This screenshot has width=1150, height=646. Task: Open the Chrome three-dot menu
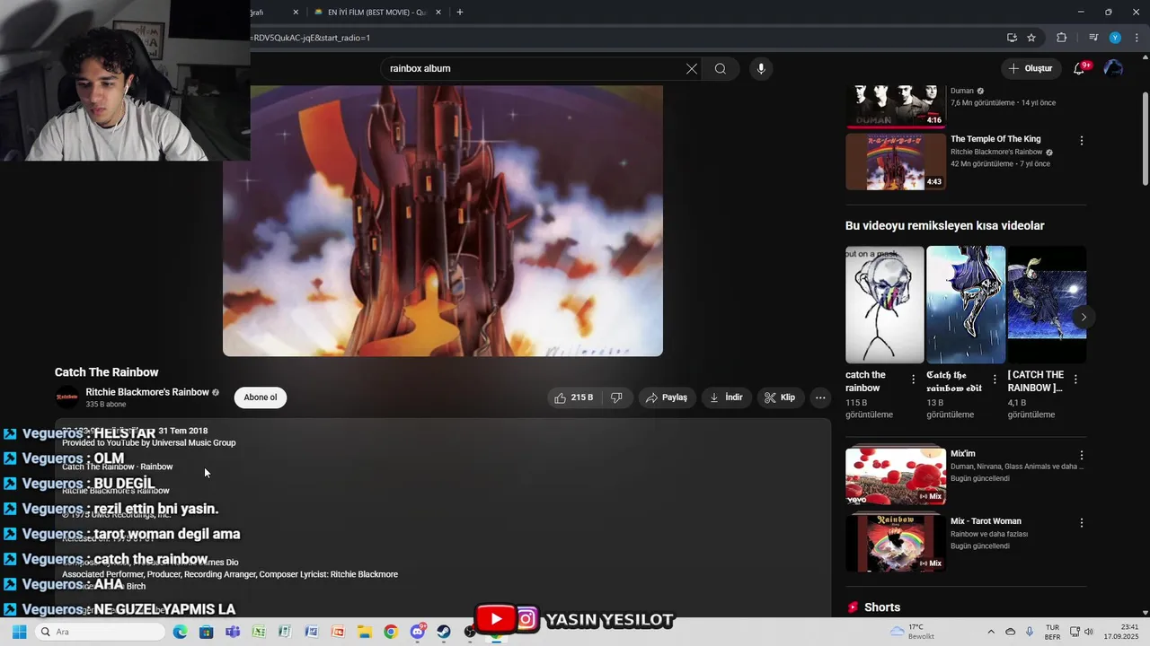pyautogui.click(x=1137, y=38)
